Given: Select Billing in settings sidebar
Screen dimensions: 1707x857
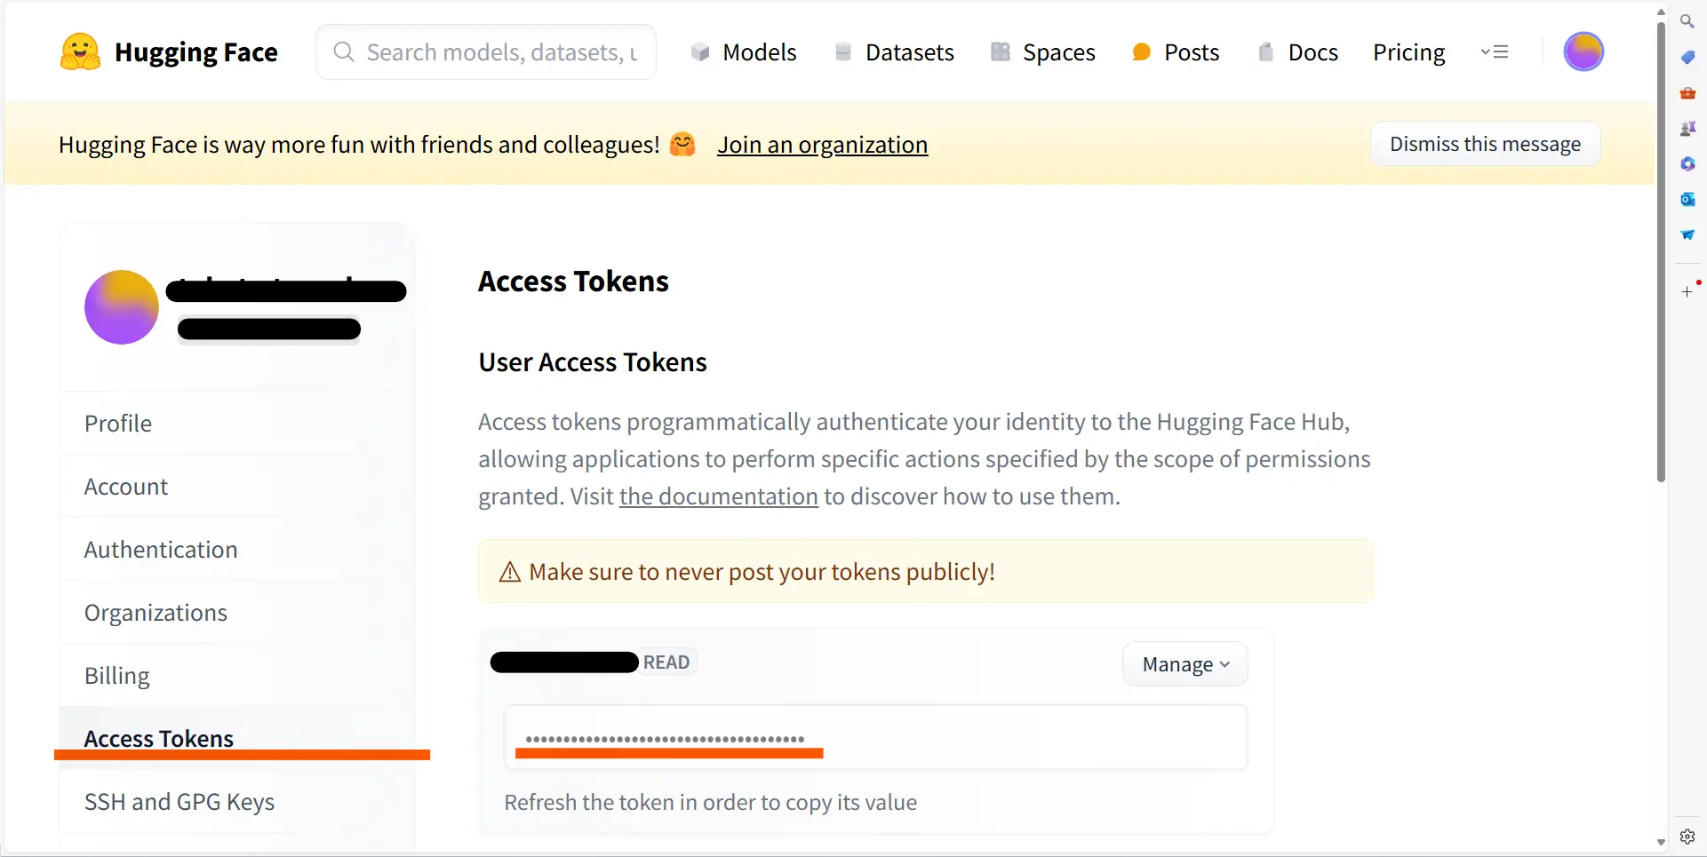Looking at the screenshot, I should tap(117, 676).
